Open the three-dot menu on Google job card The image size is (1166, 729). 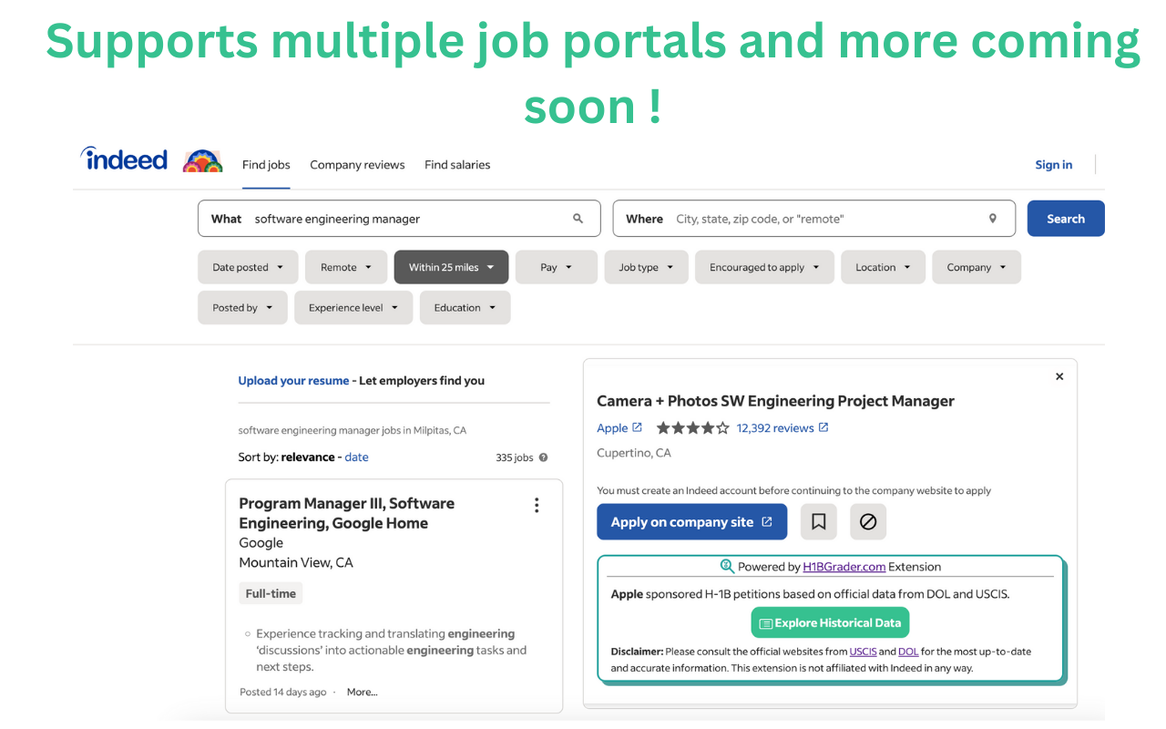click(x=537, y=505)
